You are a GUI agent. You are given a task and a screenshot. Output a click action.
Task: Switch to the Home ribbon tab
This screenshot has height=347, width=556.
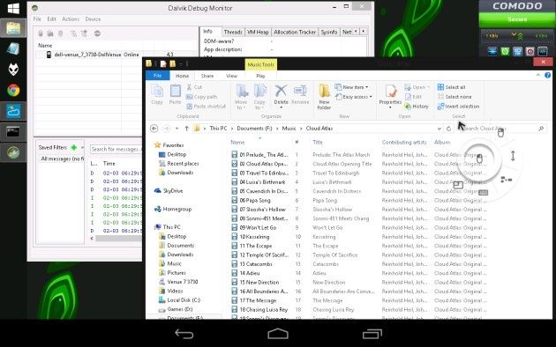pyautogui.click(x=183, y=76)
